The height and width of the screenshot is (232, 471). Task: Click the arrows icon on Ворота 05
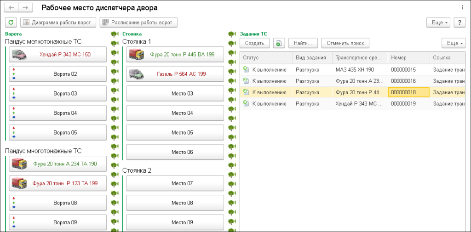[x=13, y=132]
